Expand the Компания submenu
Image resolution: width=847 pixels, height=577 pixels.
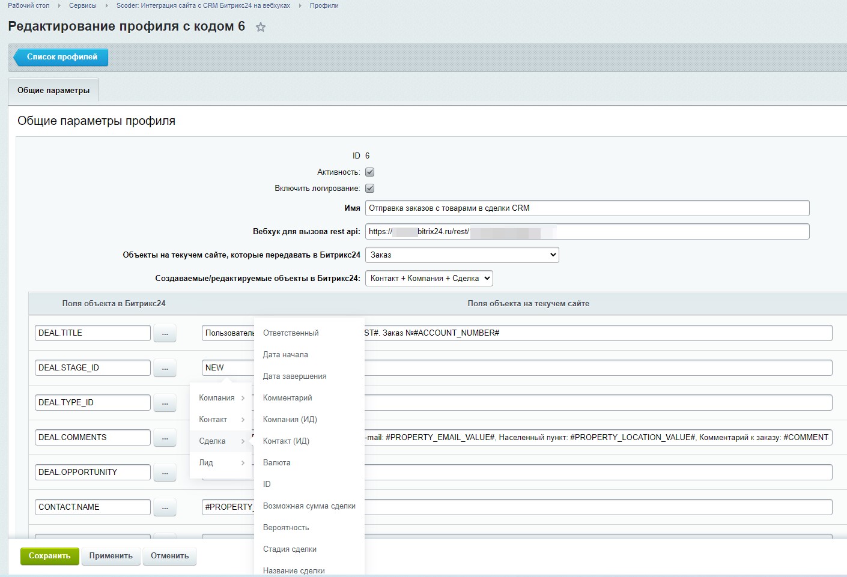[220, 398]
